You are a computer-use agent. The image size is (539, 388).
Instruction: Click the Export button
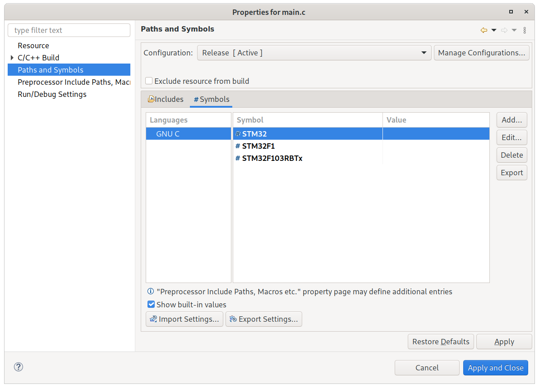[x=512, y=172]
